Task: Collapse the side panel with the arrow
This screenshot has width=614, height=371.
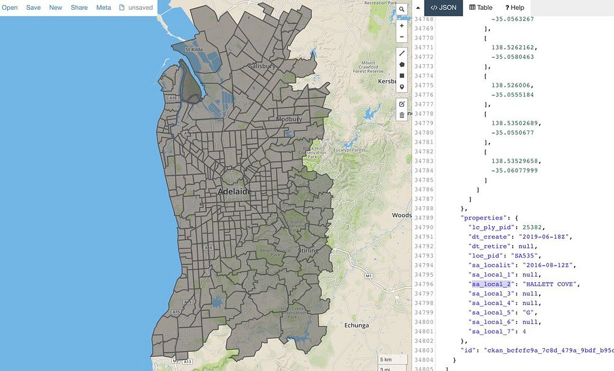Action: (x=418, y=8)
